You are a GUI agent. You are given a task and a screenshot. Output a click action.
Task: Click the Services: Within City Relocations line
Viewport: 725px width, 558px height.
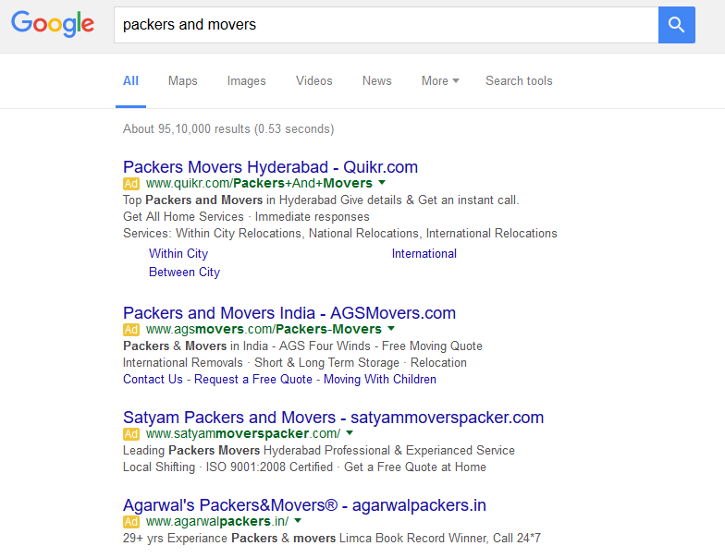point(340,233)
